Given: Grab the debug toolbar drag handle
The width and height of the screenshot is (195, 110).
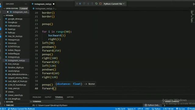Looking at the screenshot, I should pyautogui.click(x=77, y=4).
